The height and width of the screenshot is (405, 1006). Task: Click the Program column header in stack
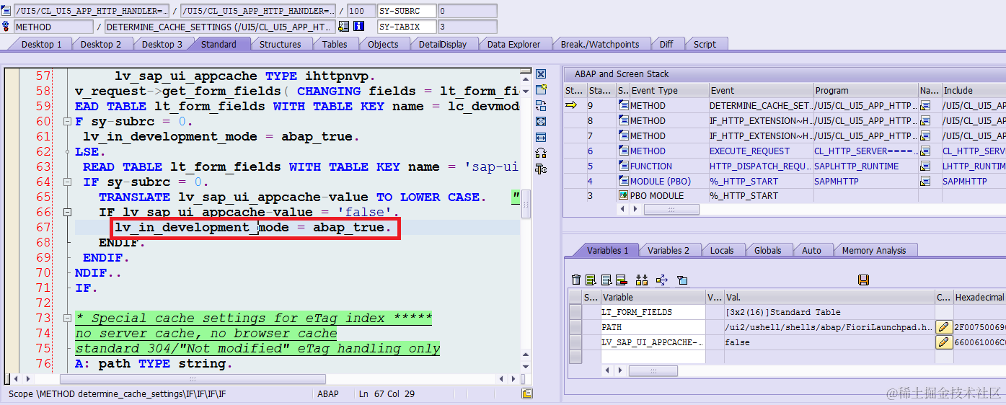pyautogui.click(x=865, y=90)
